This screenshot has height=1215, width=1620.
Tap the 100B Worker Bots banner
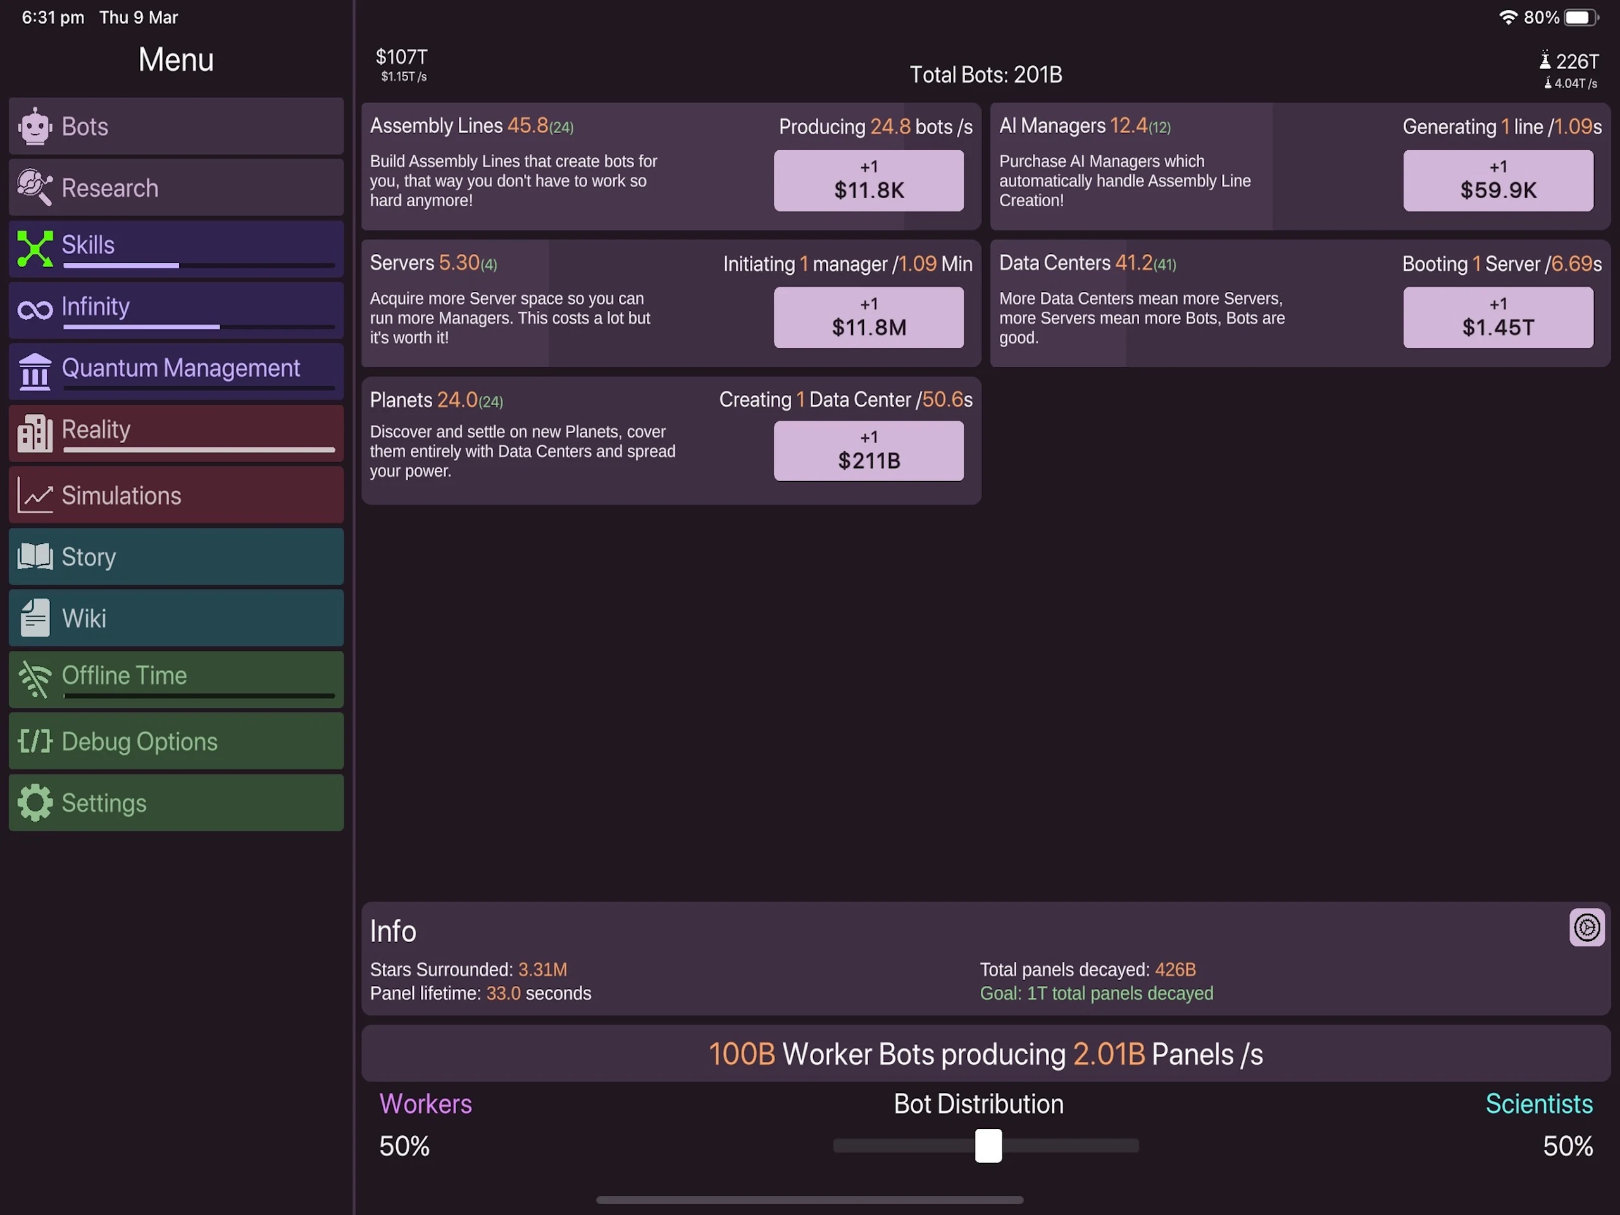point(985,1054)
